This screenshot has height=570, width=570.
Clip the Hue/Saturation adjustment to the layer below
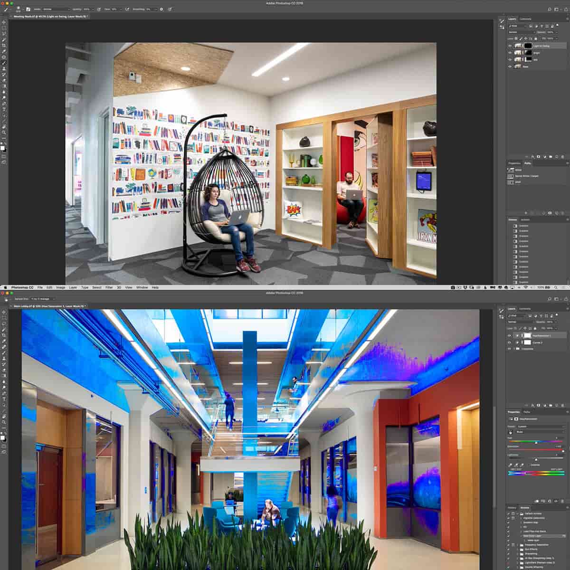point(537,501)
